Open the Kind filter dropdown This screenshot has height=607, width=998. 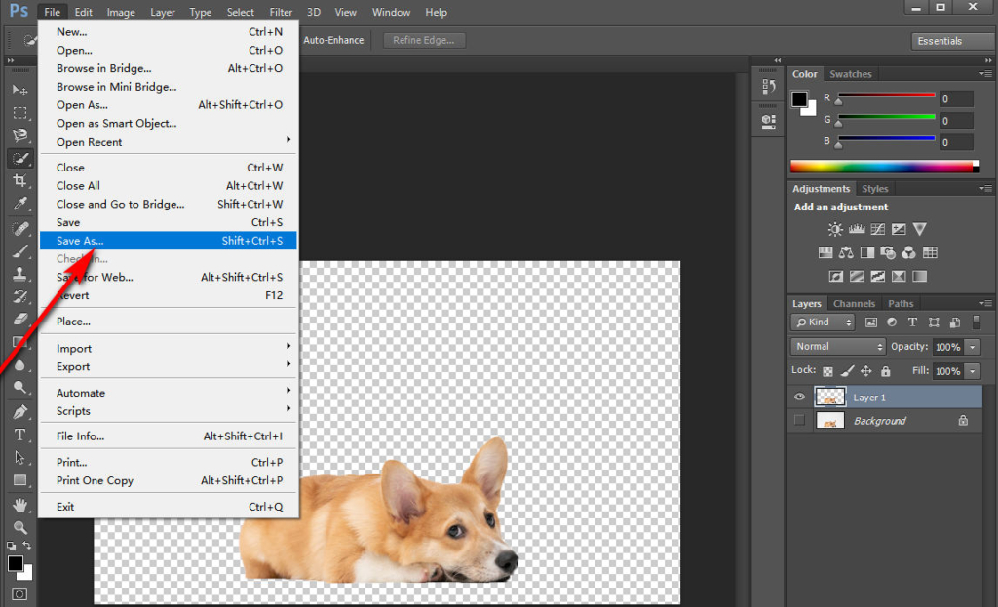tap(822, 322)
